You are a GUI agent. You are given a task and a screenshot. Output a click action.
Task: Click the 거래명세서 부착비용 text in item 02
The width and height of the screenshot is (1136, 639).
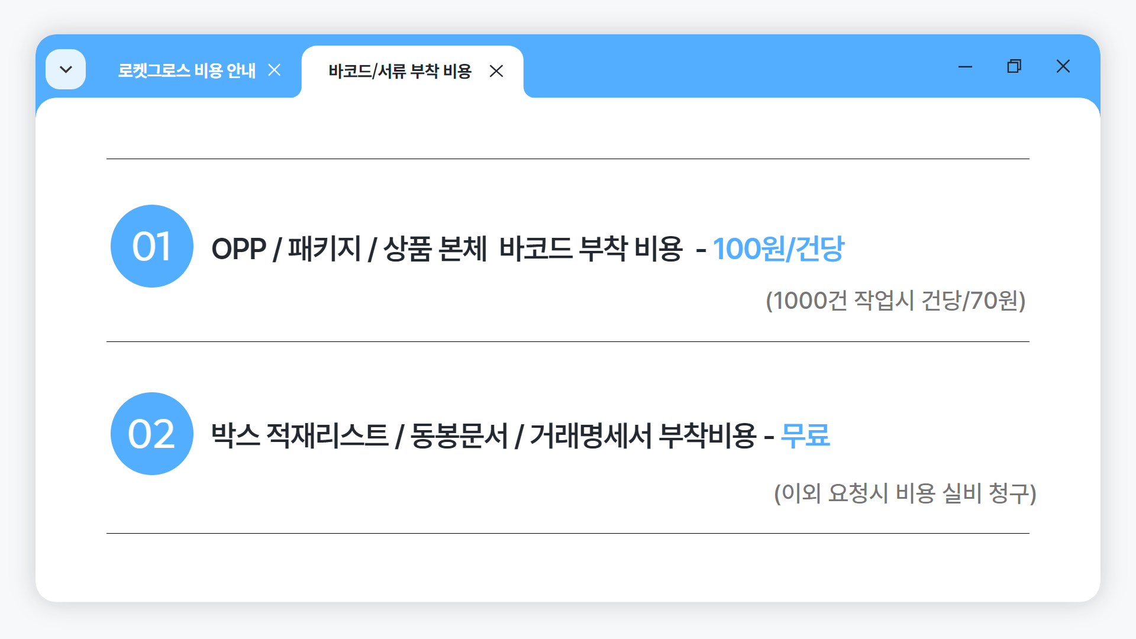643,435
